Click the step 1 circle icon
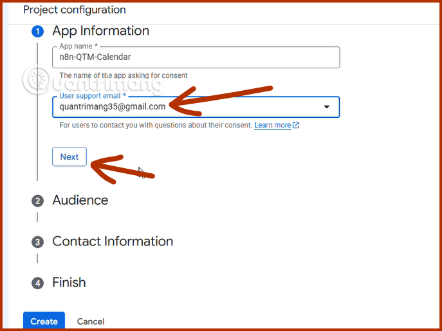The width and height of the screenshot is (442, 331). pyautogui.click(x=37, y=32)
